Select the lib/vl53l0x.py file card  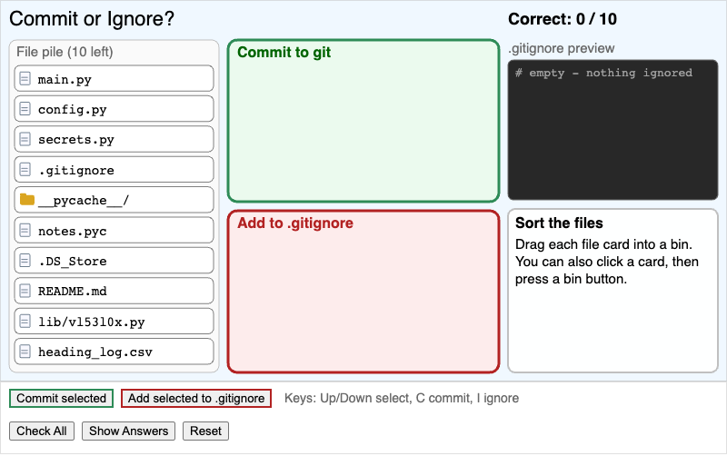(115, 322)
